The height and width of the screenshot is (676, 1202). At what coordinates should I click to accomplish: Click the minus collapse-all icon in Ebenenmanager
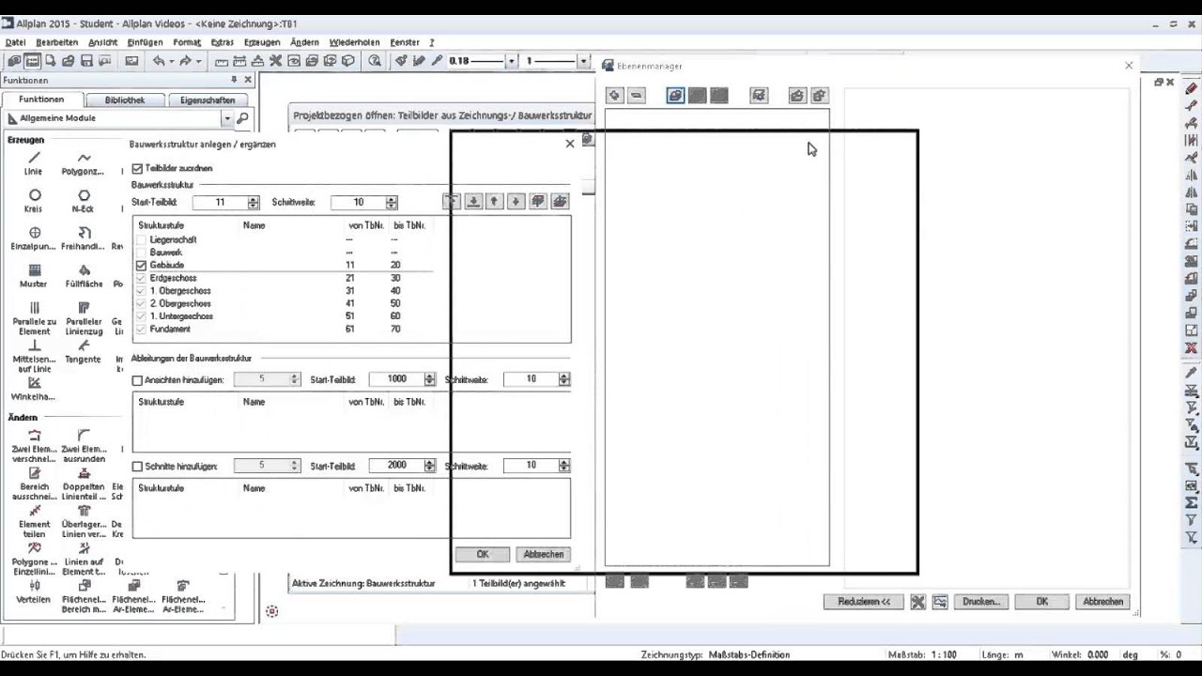636,95
